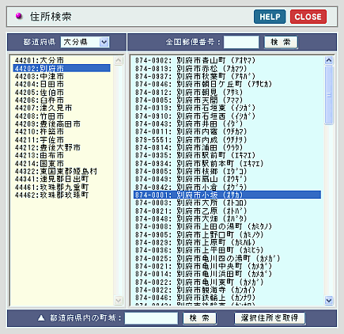Image resolution: width=344 pixels, height=334 pixels.
Task: Click 検索 button beside town area field
Action: [199, 318]
